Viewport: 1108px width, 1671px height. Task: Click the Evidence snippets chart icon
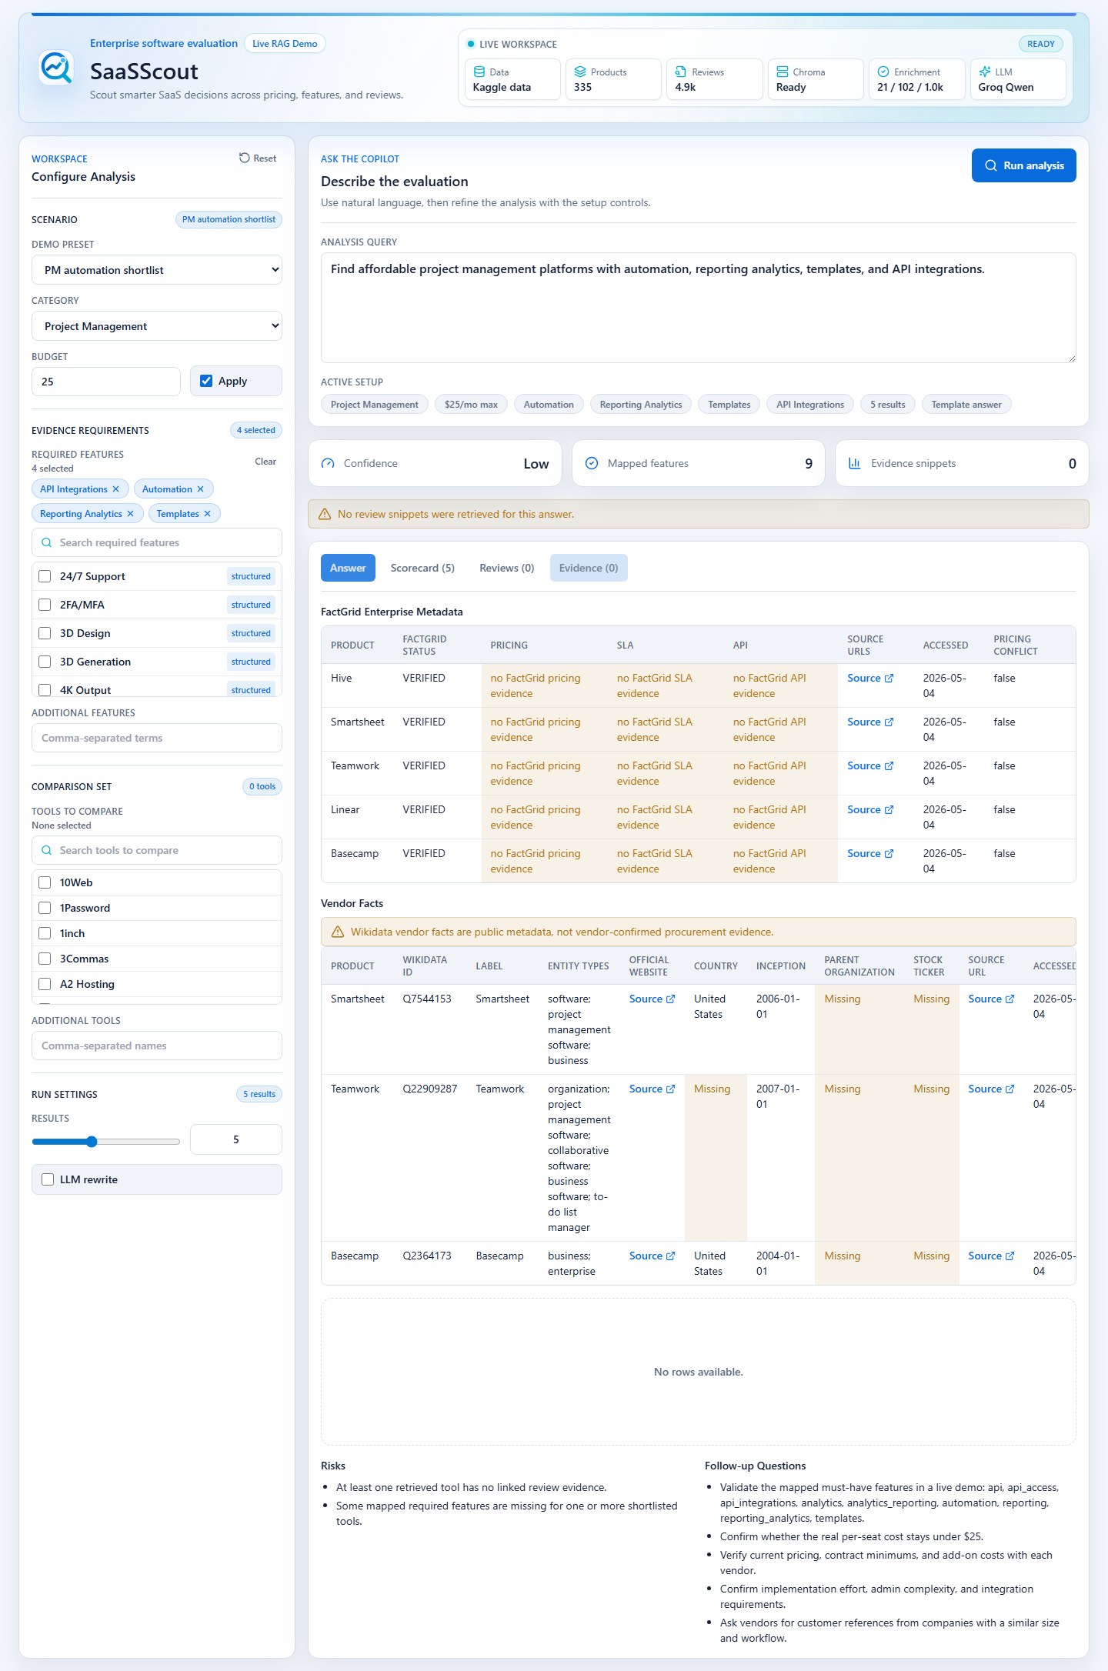click(854, 463)
